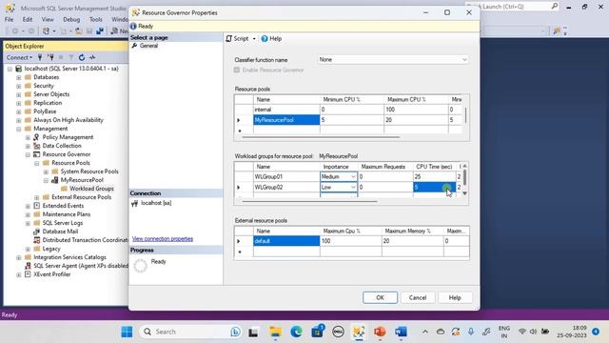Click the Stop icon in Object Explorer toolbar
The image size is (609, 343).
[61, 57]
